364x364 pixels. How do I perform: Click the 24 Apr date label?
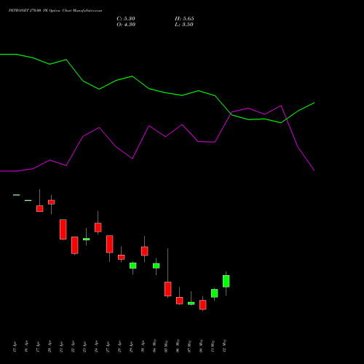(96, 347)
